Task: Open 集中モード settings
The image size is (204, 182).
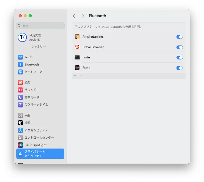Action: (40, 97)
